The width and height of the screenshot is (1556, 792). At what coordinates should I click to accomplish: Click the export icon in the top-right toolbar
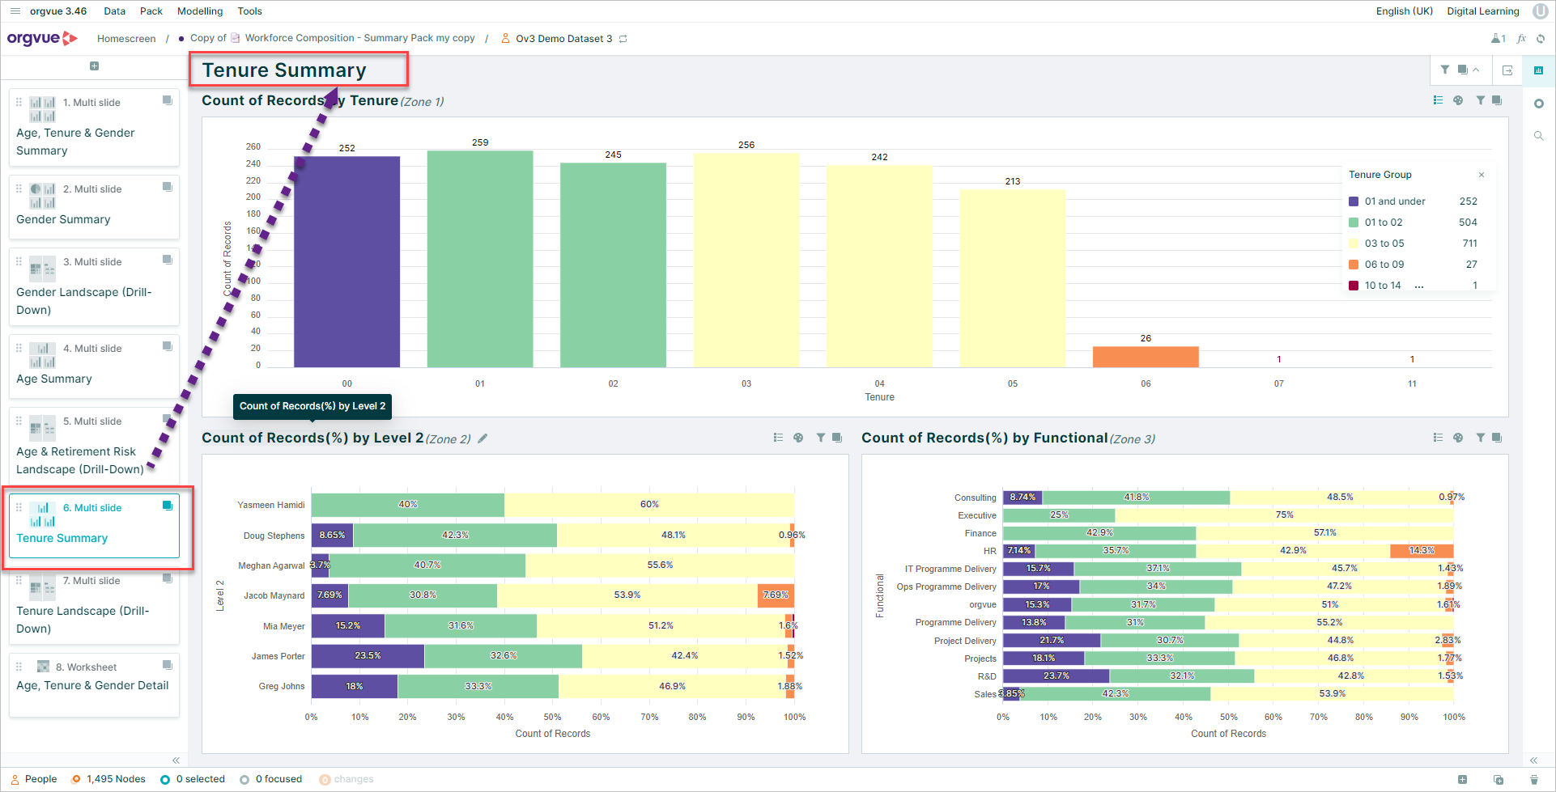click(1507, 70)
